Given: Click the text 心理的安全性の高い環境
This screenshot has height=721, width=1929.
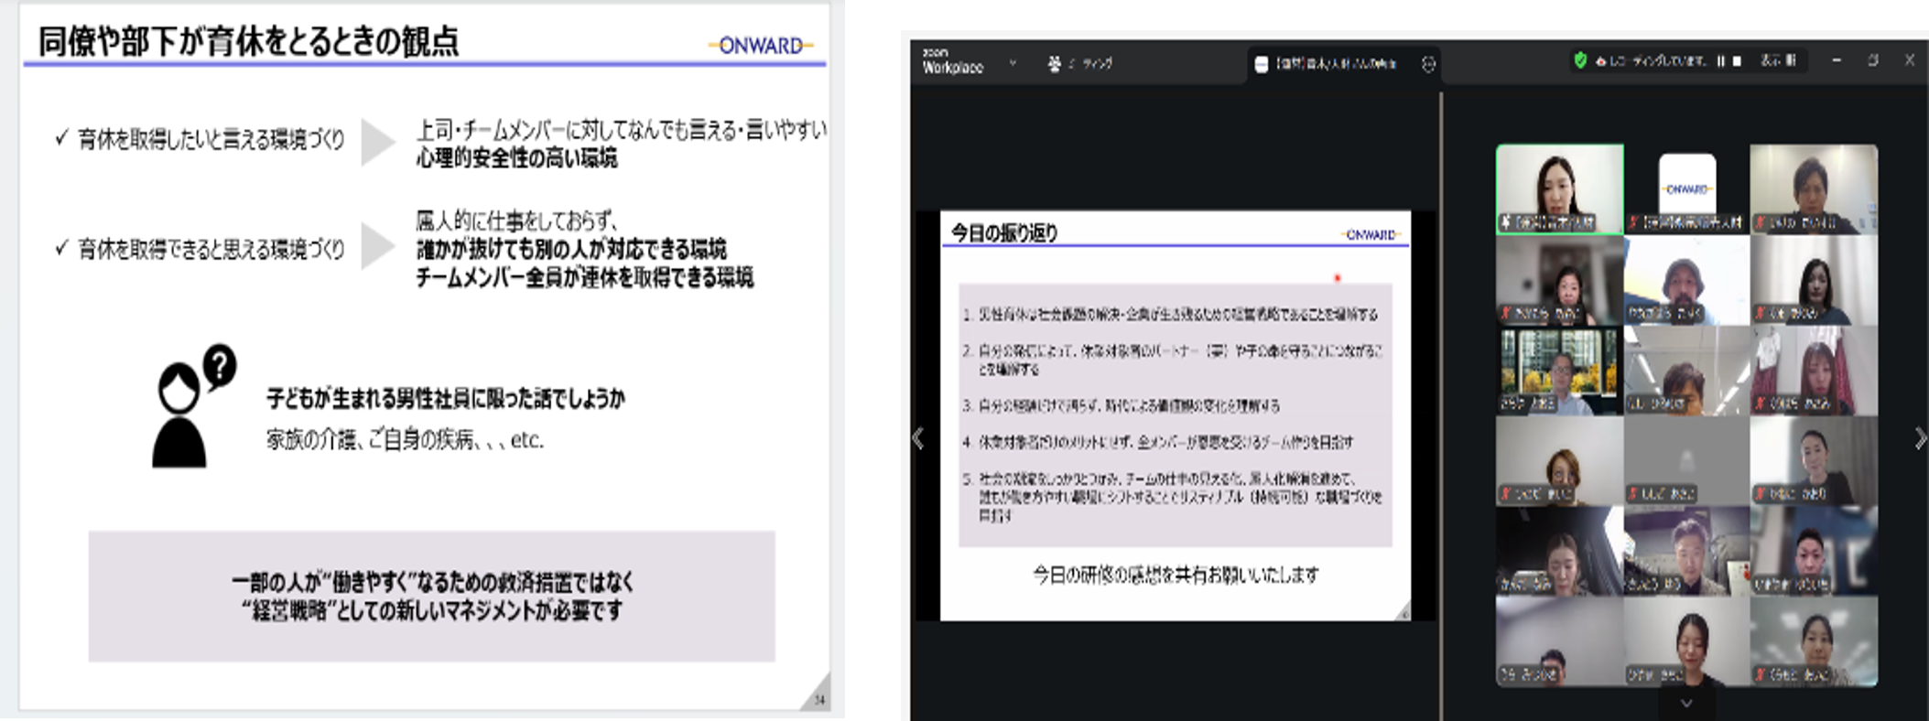Looking at the screenshot, I should coord(517,158).
